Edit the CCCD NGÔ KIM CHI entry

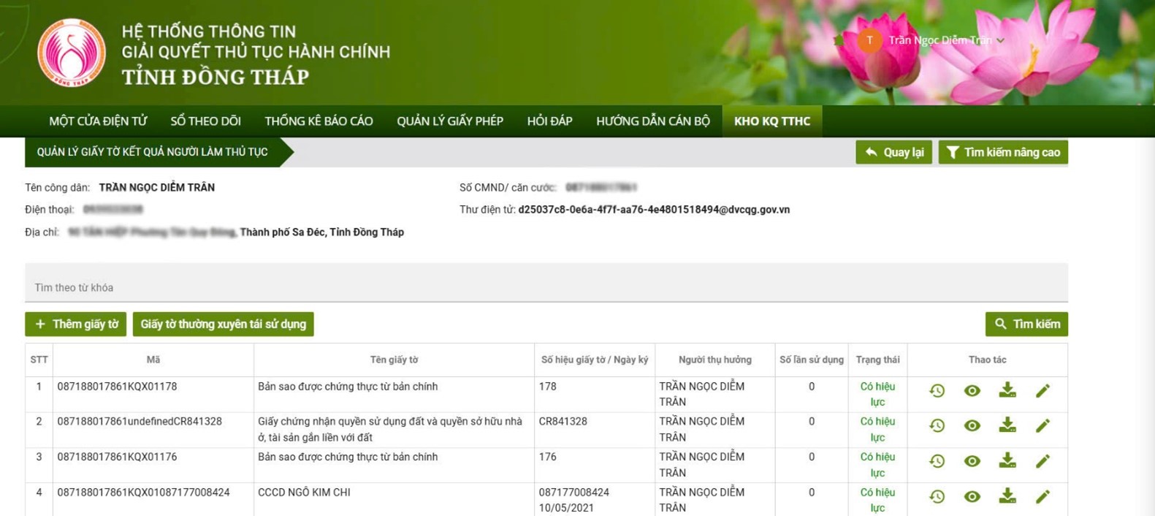pyautogui.click(x=1042, y=497)
